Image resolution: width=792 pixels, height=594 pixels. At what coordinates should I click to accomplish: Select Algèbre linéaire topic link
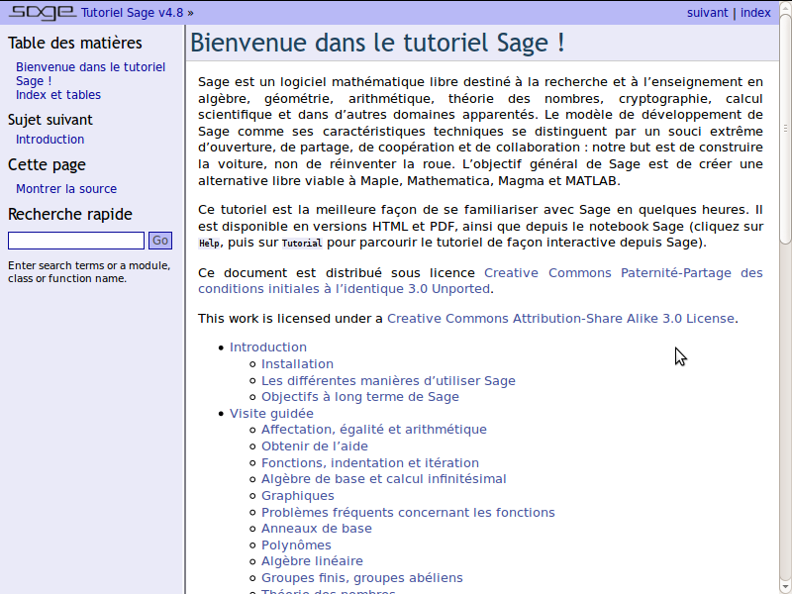coord(312,561)
